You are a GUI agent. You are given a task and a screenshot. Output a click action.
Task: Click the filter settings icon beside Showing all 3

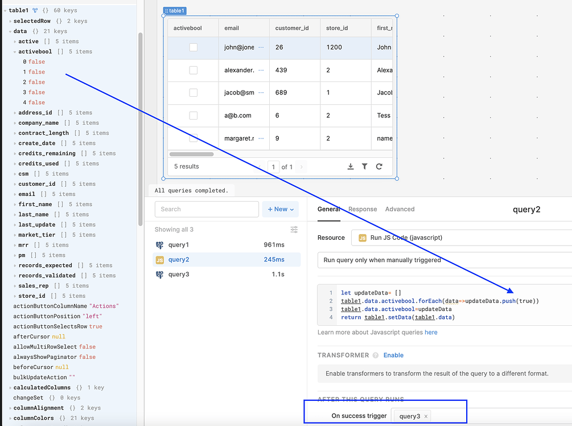pyautogui.click(x=294, y=230)
